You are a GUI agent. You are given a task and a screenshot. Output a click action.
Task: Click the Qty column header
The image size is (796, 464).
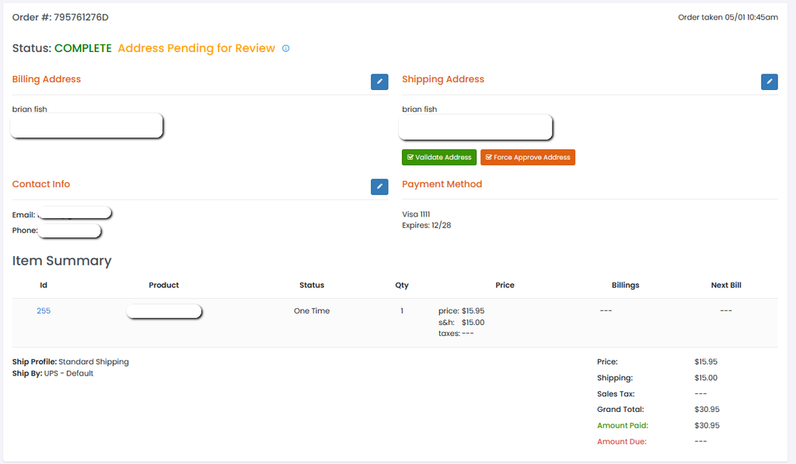[x=402, y=286]
